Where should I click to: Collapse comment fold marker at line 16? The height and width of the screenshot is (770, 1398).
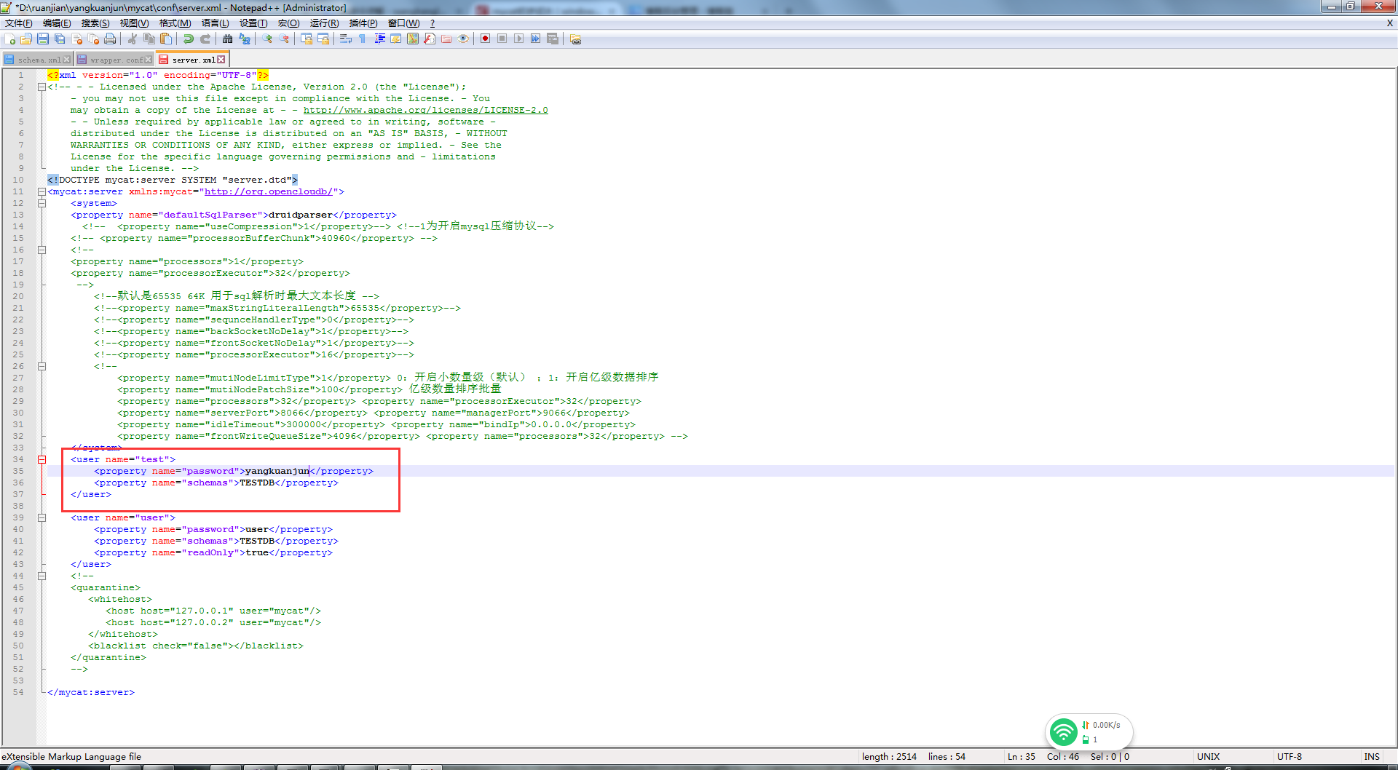(x=42, y=250)
